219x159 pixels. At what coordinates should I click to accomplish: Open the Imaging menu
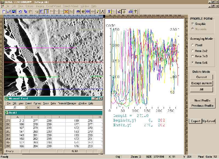coord(40,6)
